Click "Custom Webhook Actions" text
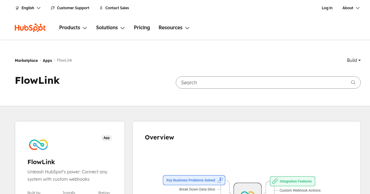This screenshot has height=194, width=370. point(300,191)
